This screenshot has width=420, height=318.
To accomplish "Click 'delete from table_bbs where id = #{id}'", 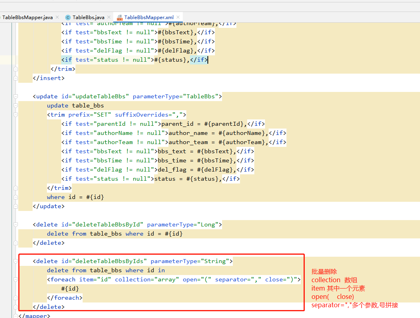I will point(115,234).
